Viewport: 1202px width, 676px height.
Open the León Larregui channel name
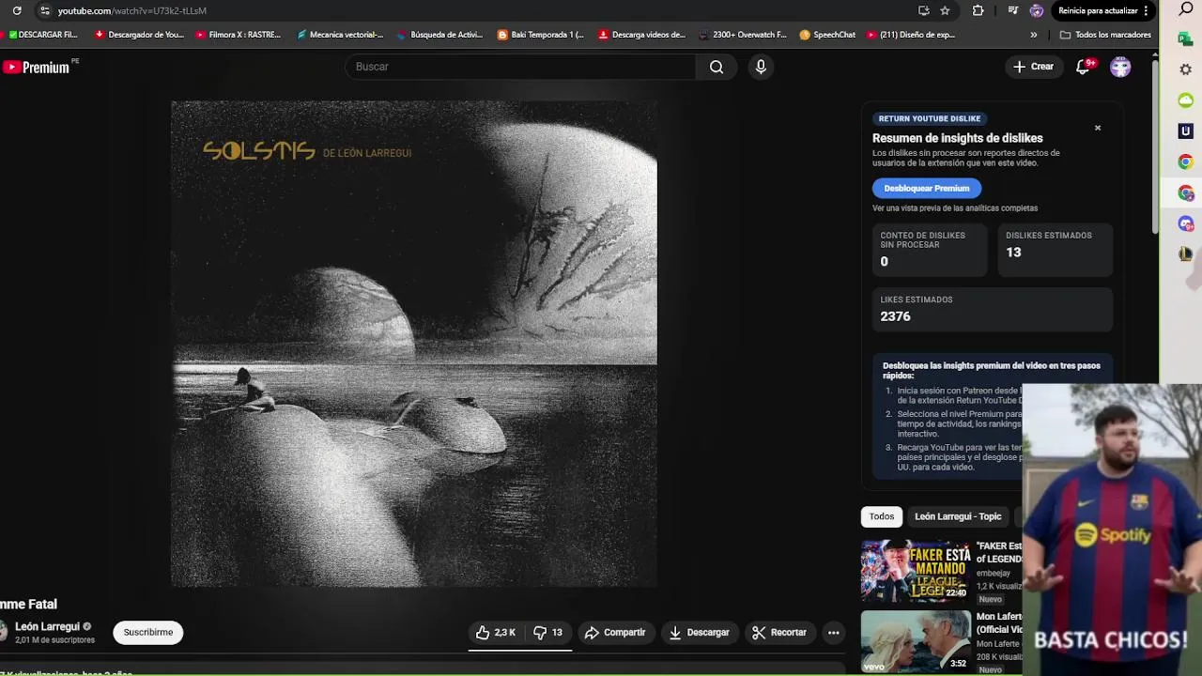click(47, 626)
